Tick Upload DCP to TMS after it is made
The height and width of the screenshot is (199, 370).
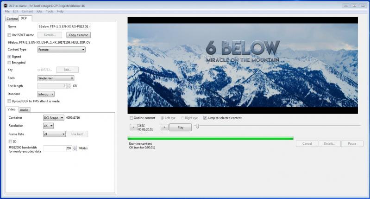pos(9,101)
